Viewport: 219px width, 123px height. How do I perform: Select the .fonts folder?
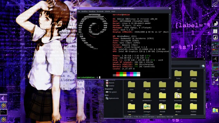178,75
